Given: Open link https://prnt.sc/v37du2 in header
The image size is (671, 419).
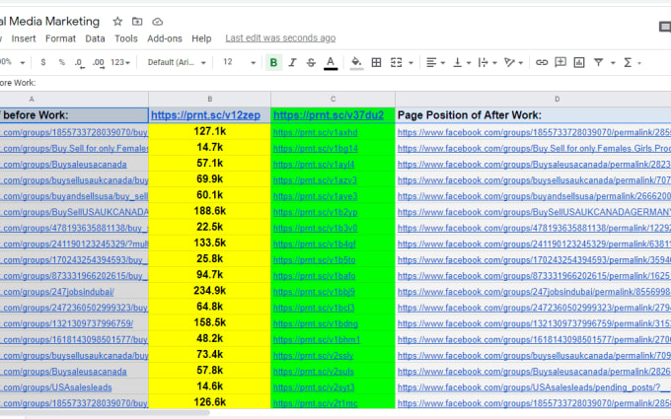Looking at the screenshot, I should coord(329,115).
